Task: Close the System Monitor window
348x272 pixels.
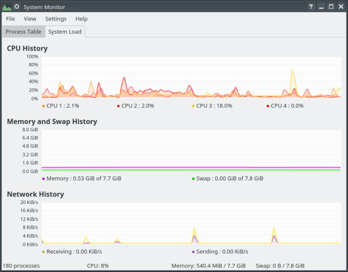Action: pyautogui.click(x=341, y=7)
